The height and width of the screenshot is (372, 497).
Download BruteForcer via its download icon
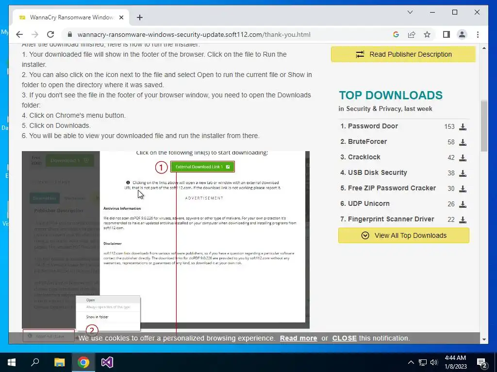tap(463, 142)
